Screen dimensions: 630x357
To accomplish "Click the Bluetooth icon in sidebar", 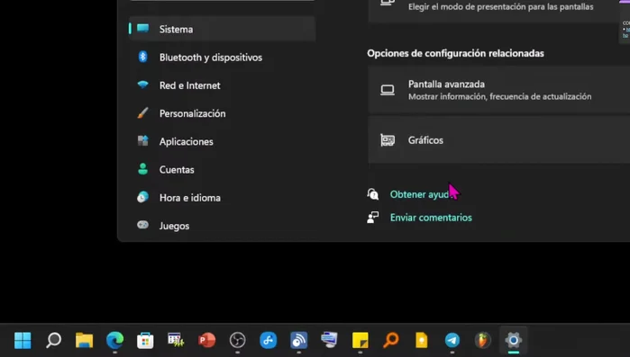I will [x=142, y=57].
